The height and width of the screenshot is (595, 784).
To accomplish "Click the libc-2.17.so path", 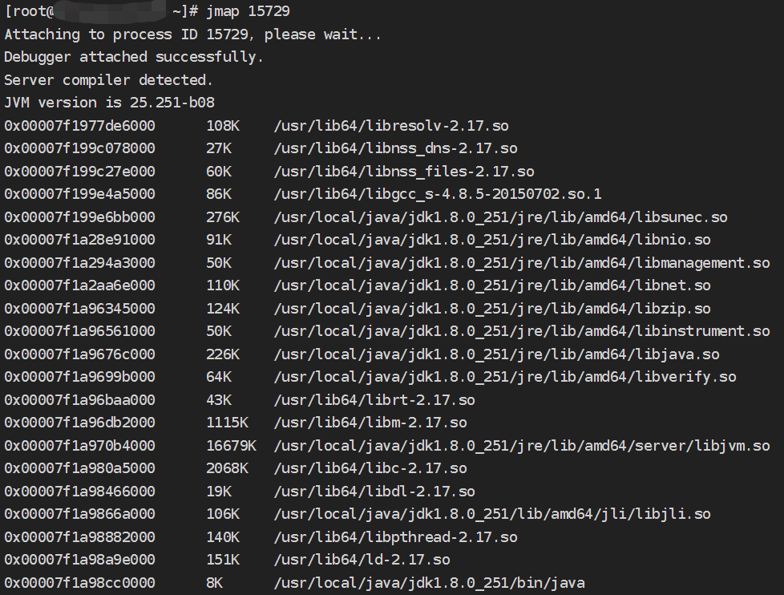I will click(x=370, y=468).
